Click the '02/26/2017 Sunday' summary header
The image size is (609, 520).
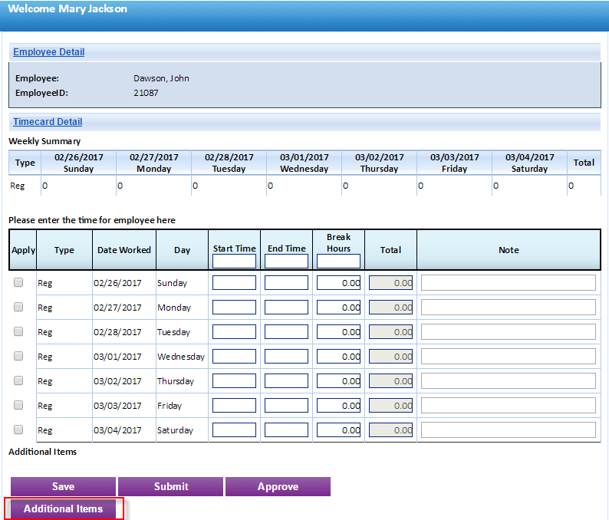(x=78, y=163)
